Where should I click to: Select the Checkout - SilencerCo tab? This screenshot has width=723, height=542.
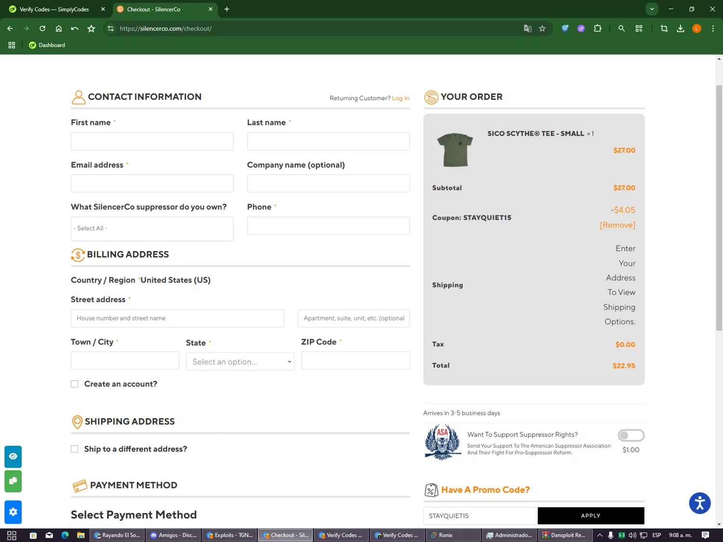coord(164,9)
